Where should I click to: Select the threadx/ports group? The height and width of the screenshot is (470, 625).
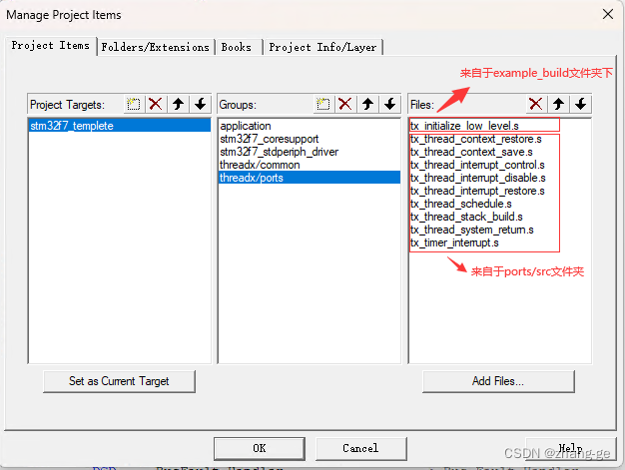[x=310, y=178]
